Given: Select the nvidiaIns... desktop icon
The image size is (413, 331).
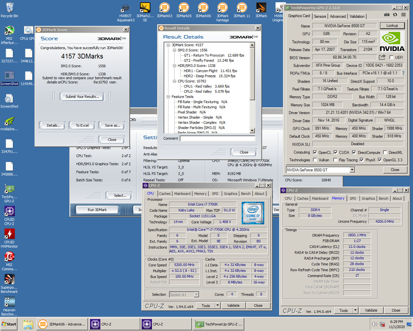Looking at the screenshot, I should [9, 124].
